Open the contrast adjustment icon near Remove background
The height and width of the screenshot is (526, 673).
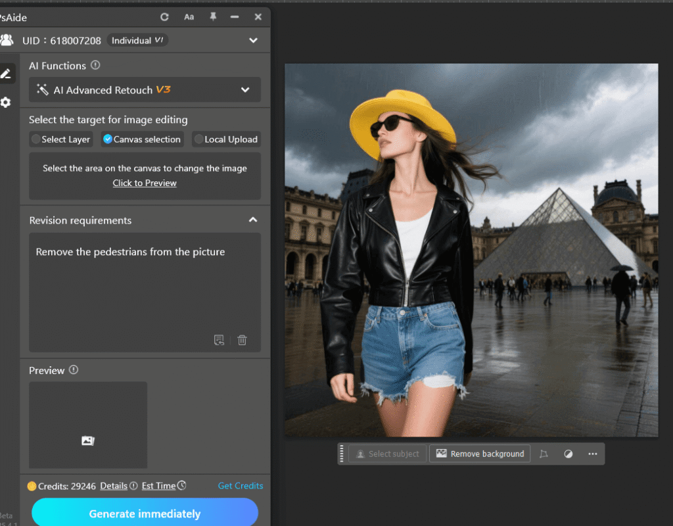[x=569, y=454]
